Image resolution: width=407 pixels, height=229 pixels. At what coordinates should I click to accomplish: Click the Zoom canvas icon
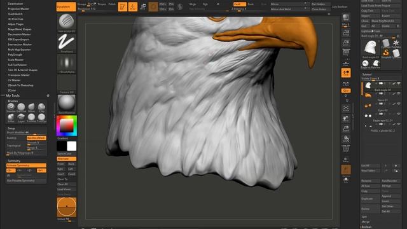pyautogui.click(x=346, y=43)
